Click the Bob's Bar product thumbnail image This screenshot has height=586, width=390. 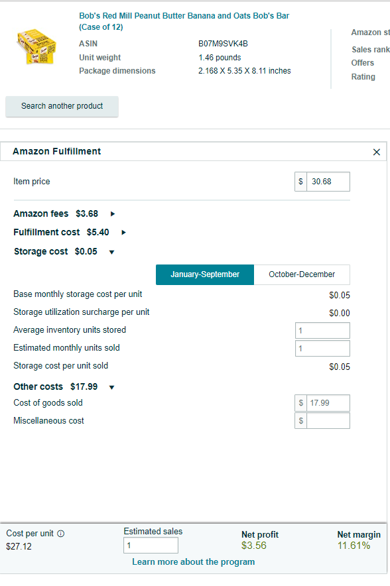coord(36,46)
